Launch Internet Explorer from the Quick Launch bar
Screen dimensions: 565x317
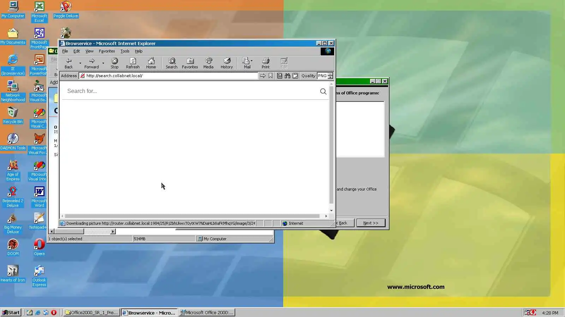[38, 312]
